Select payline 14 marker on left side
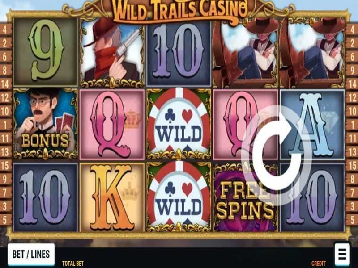This screenshot has height=268, width=358. (x=5, y=84)
